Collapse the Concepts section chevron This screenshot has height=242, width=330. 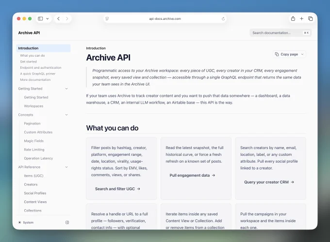pyautogui.click(x=66, y=115)
